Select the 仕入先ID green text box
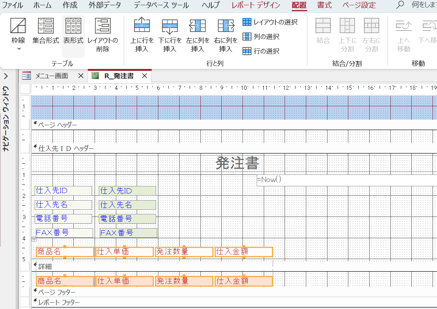This screenshot has height=309, width=437. (127, 191)
